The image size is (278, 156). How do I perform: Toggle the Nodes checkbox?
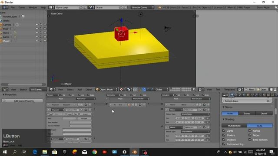250,135
